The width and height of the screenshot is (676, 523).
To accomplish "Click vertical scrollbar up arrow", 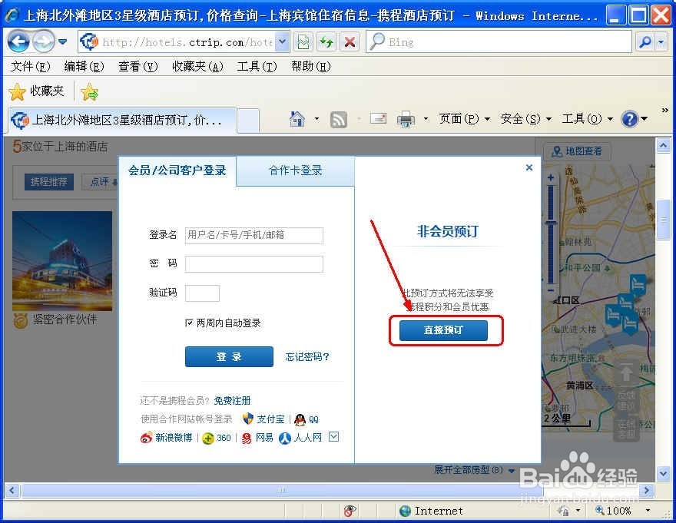I will click(663, 145).
